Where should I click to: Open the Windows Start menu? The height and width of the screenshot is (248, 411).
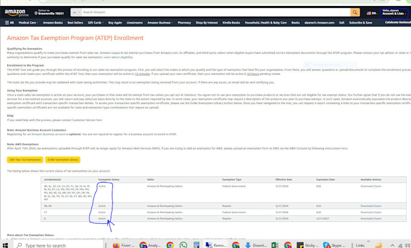5,246
